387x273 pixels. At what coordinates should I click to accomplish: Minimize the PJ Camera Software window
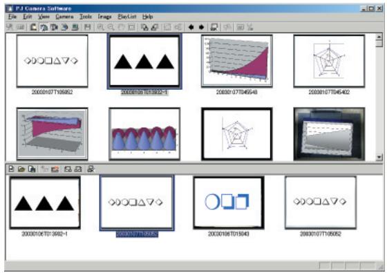coord(364,8)
